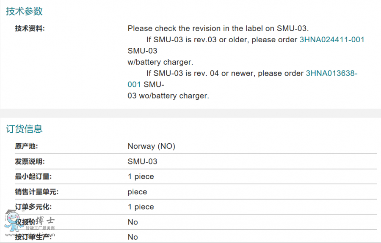Click the "No" value beside 按订单生产
This screenshot has width=381, height=243.
pyautogui.click(x=133, y=237)
